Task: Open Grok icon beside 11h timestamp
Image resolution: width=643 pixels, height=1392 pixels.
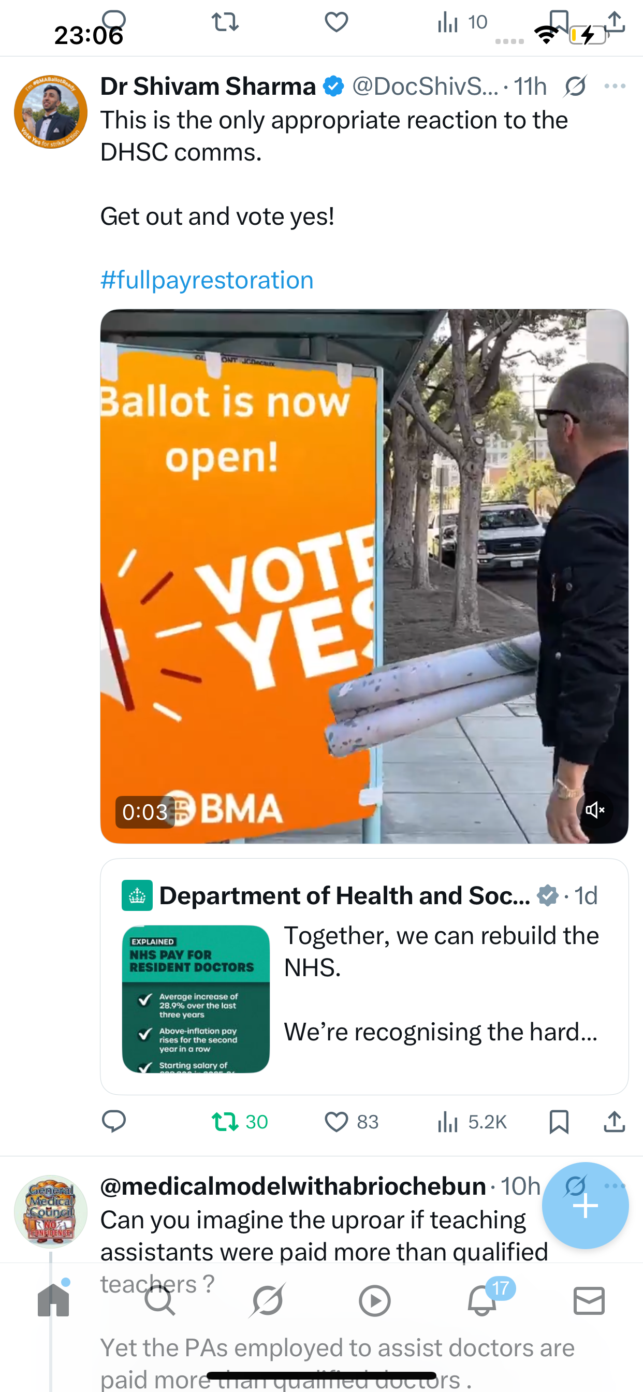Action: (x=576, y=86)
